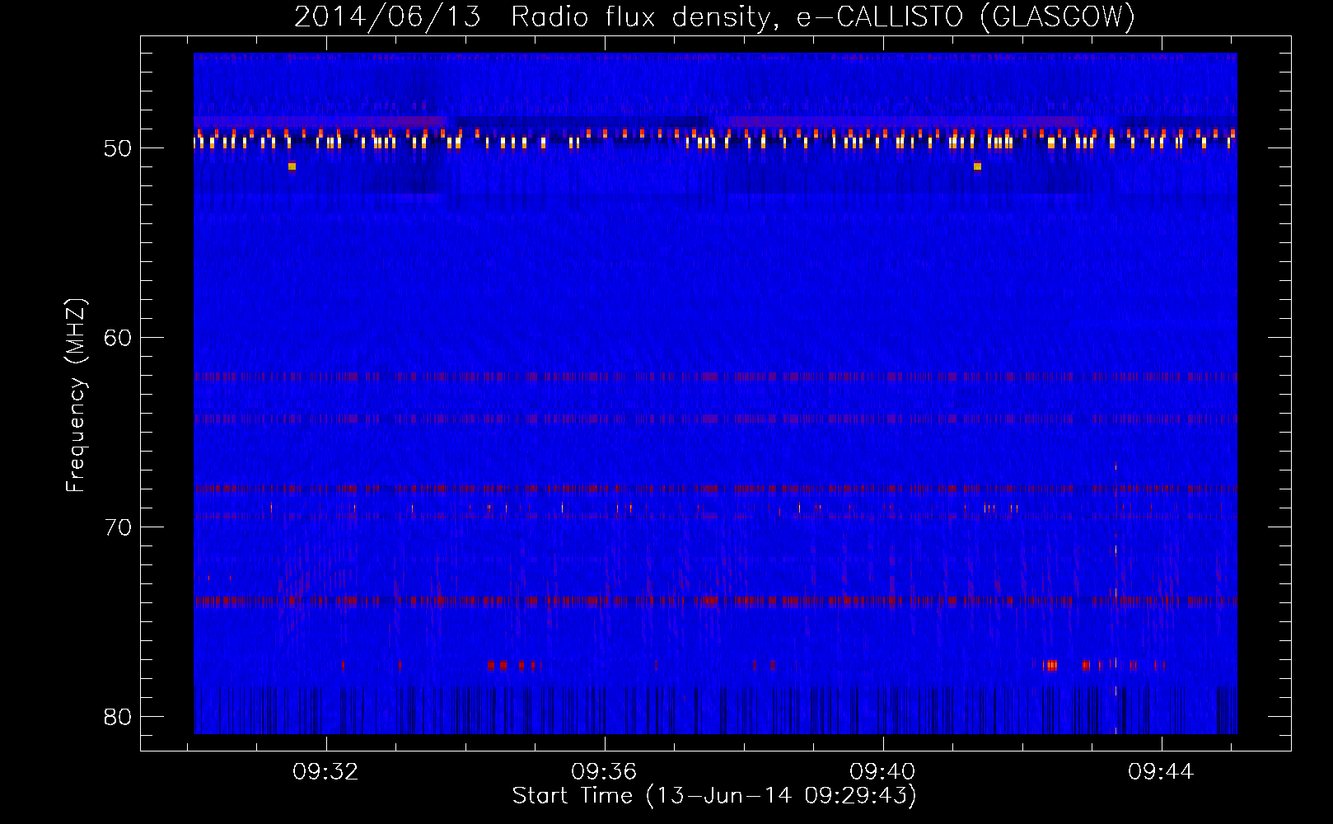Click the time tick label '09:36'
Screen dimensions: 1333x824
(605, 772)
